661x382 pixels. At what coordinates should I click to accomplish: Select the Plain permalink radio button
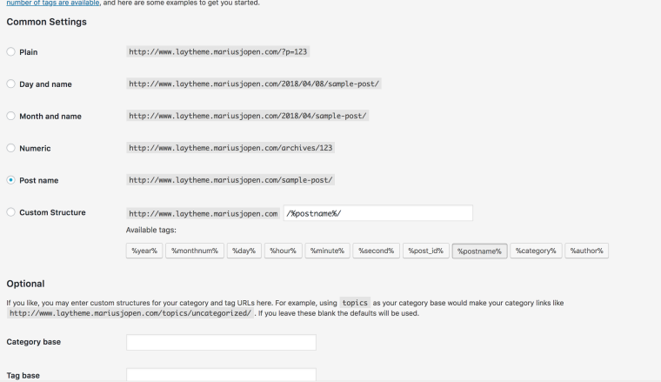(x=10, y=52)
